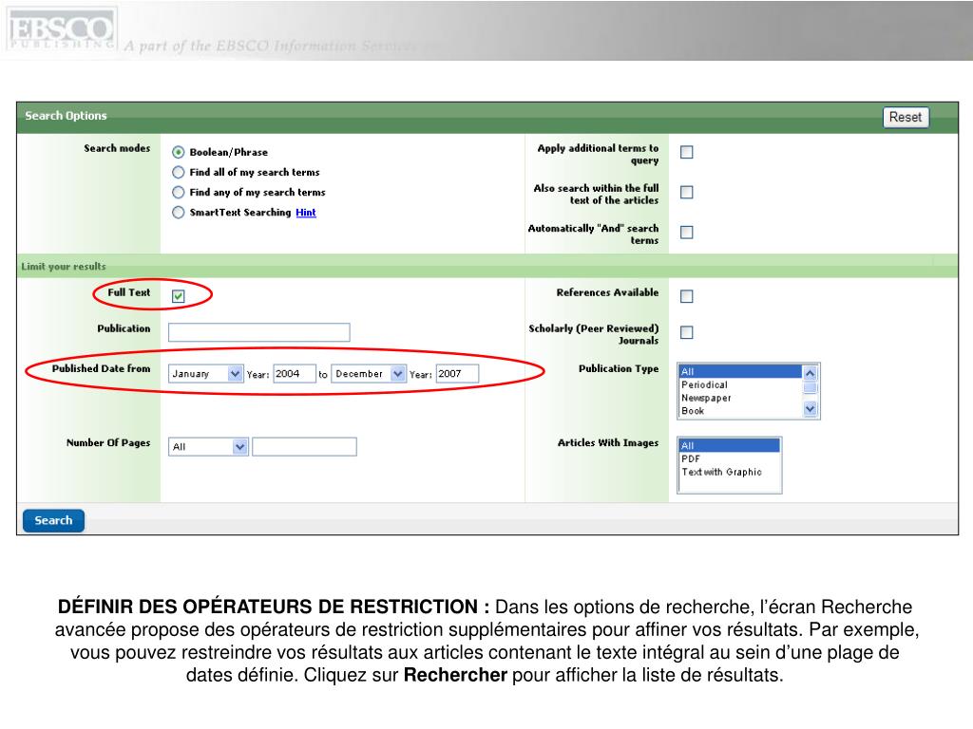Select the Boolean/Phrase search mode

[x=178, y=152]
